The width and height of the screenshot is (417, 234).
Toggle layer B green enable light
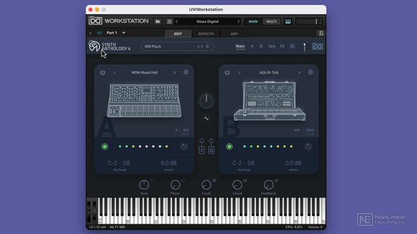coord(229,146)
